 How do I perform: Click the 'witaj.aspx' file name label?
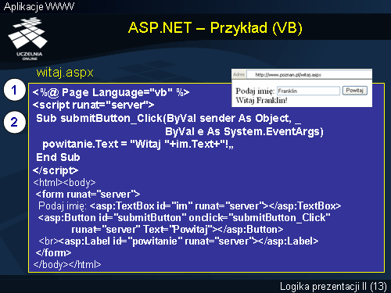click(x=65, y=73)
